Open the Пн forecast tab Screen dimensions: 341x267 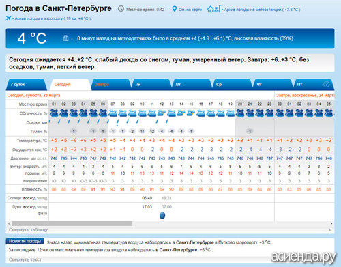[x=151, y=85]
